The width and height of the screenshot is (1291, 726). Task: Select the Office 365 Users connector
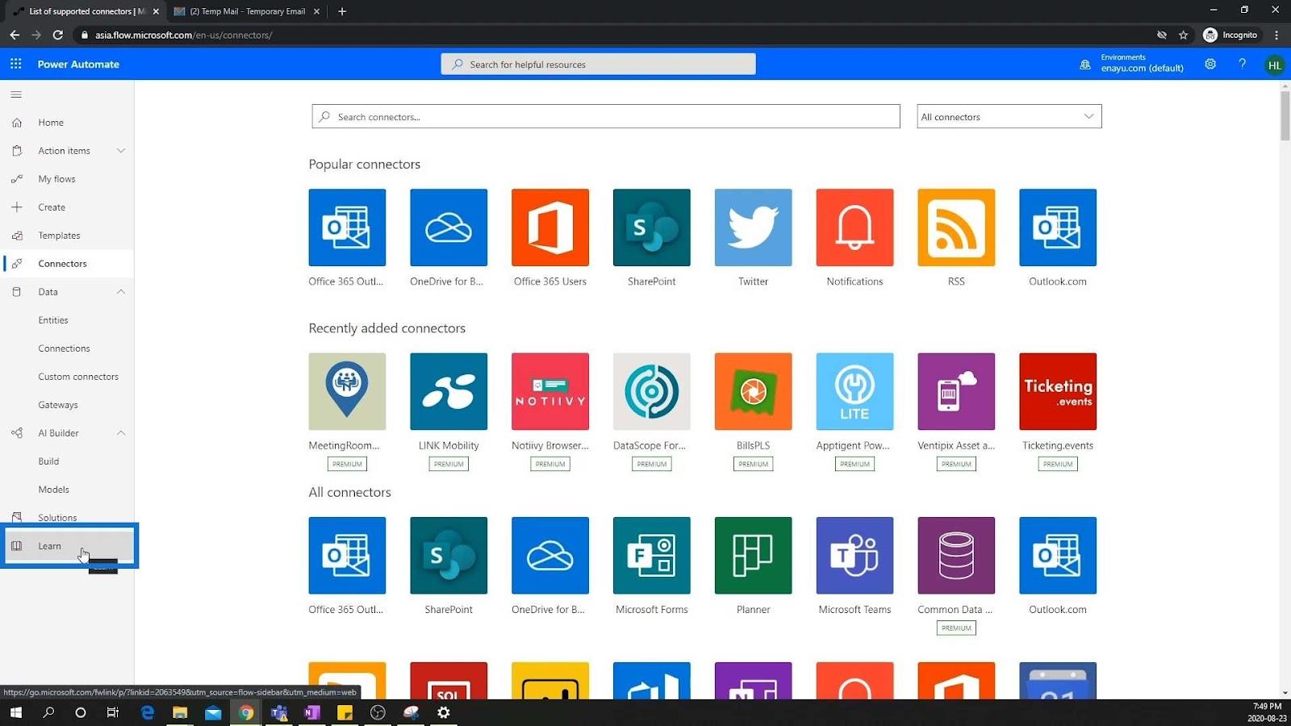click(x=550, y=227)
